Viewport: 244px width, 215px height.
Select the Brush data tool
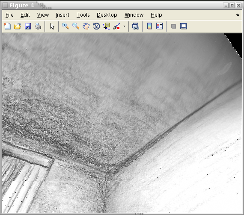click(116, 26)
